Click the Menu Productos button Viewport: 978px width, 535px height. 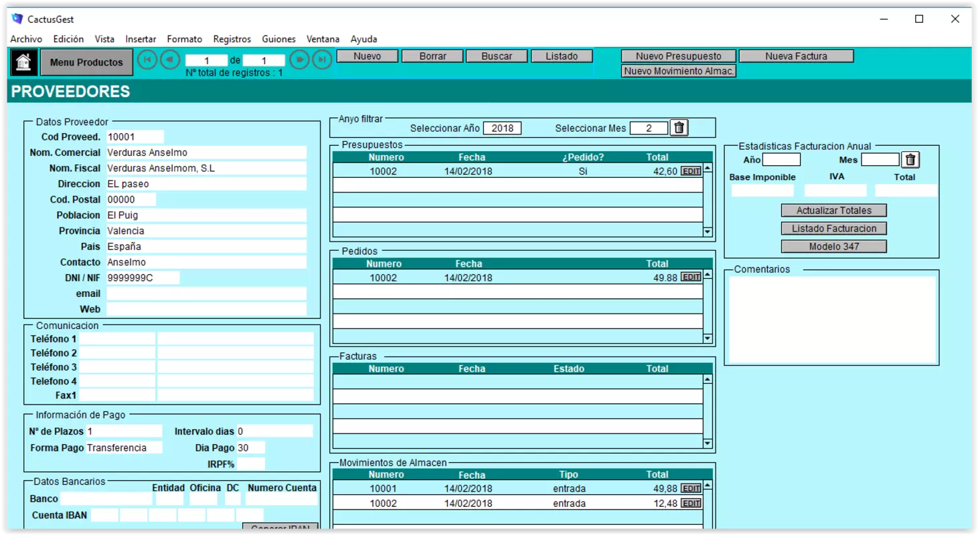click(x=86, y=62)
